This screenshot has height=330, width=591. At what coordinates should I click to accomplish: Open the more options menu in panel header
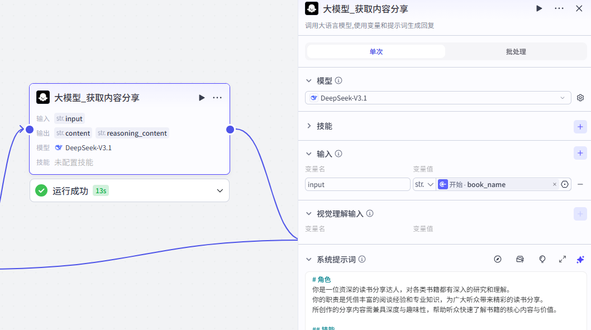(559, 8)
